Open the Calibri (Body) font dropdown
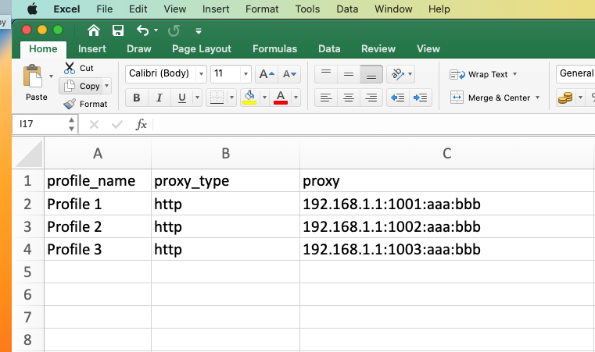 tap(202, 73)
